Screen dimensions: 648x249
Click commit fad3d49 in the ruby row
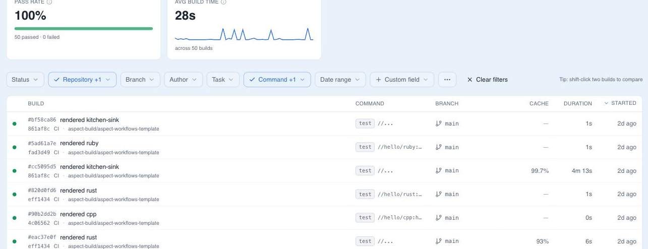coord(39,152)
